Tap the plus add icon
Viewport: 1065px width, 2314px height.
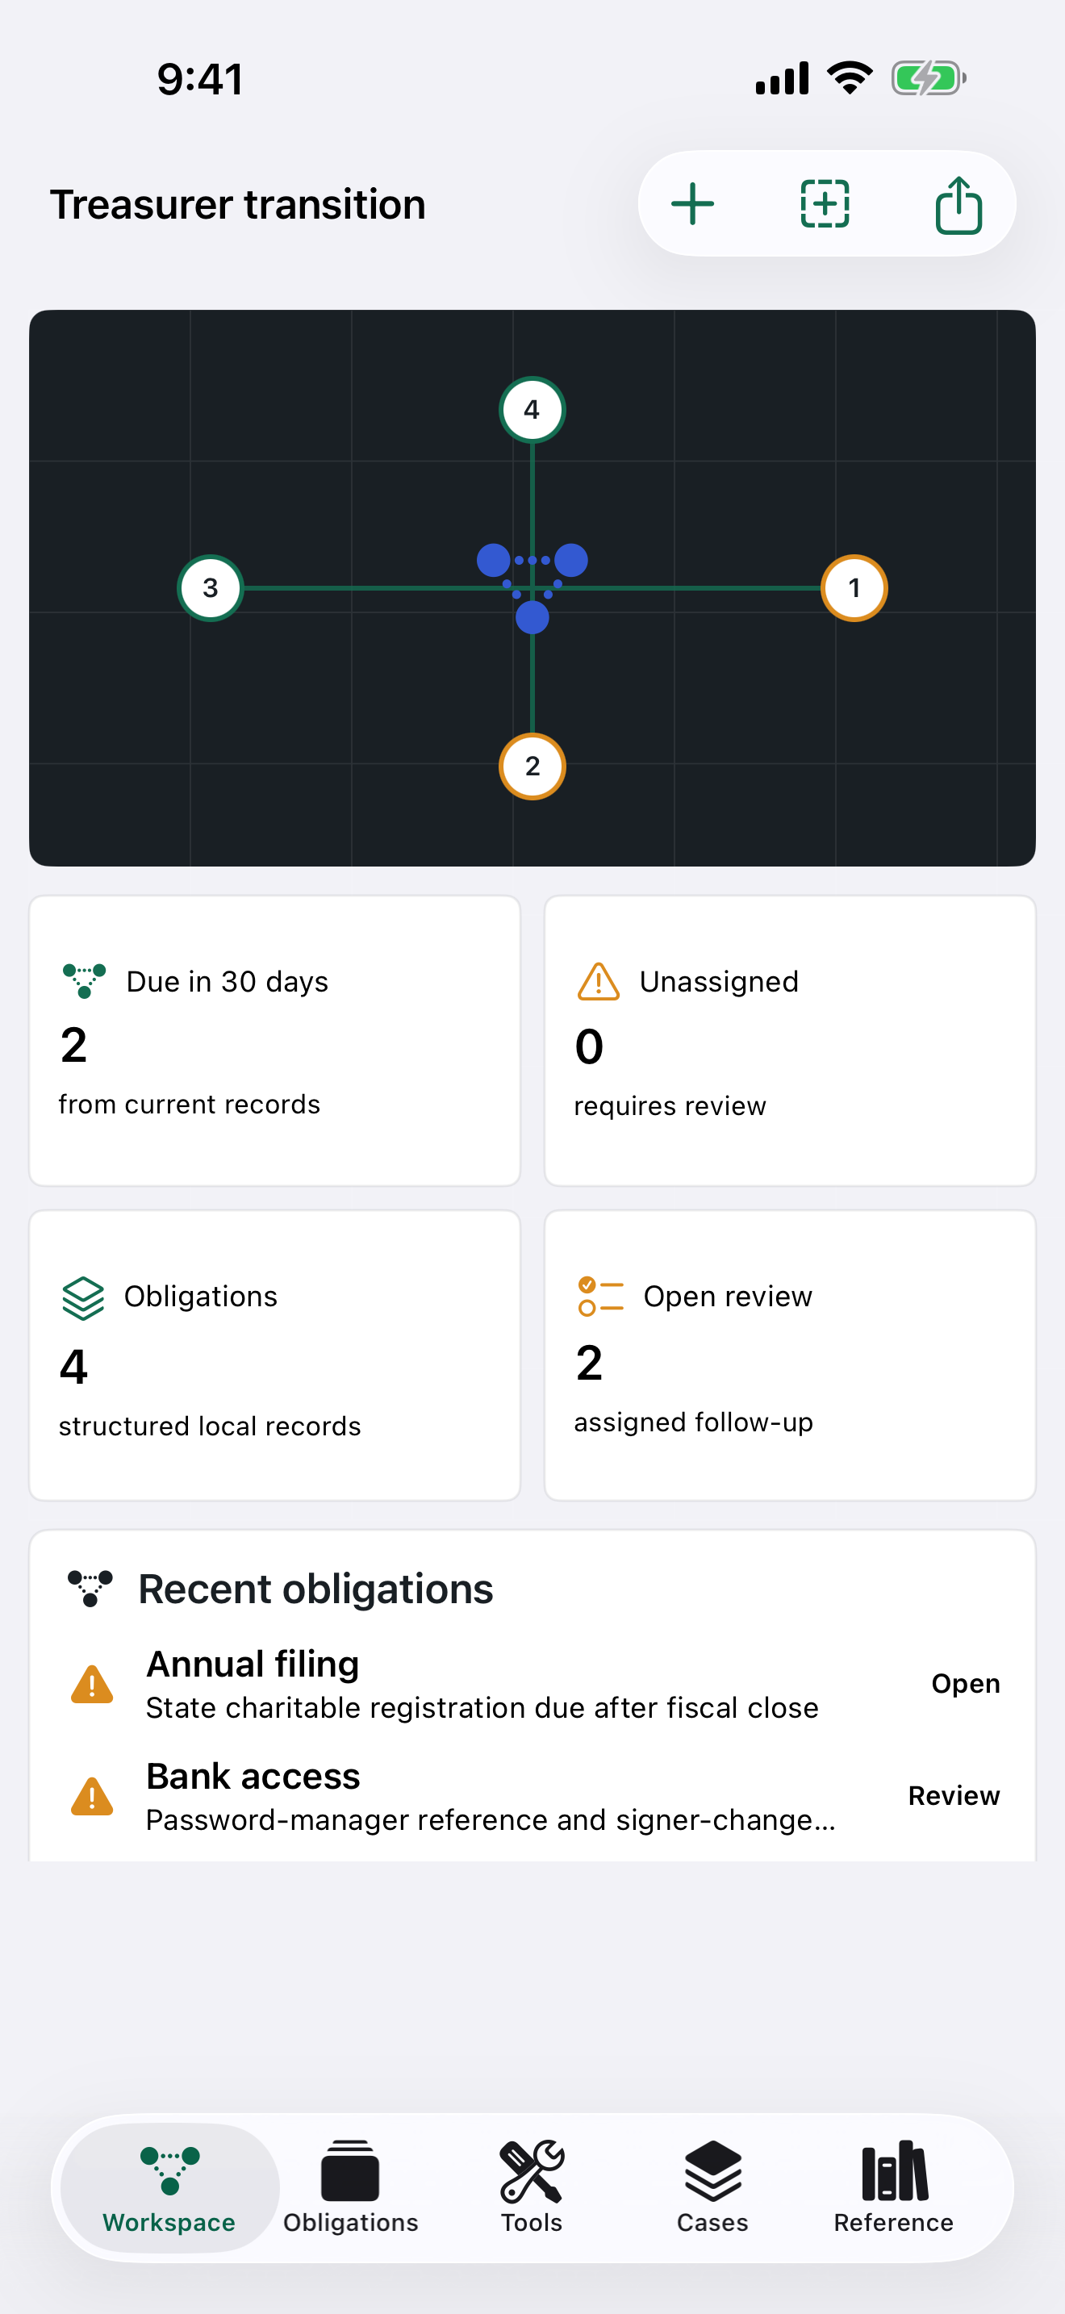tap(692, 204)
